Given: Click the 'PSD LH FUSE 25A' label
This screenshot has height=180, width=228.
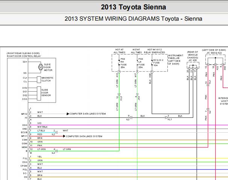Looking at the screenshot, I should 141,63.
